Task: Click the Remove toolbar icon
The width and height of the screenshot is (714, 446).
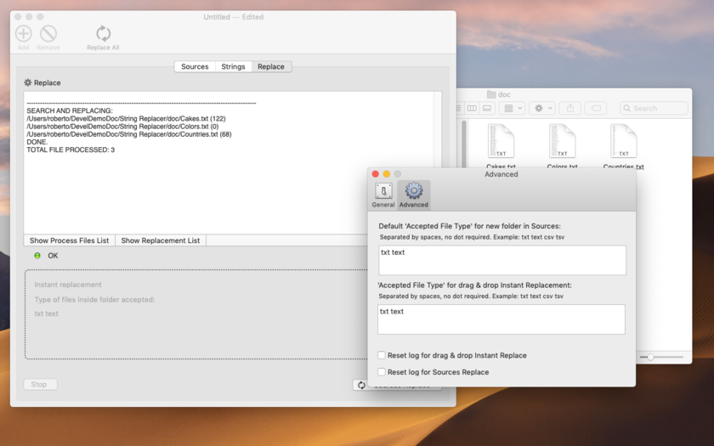Action: coord(48,34)
